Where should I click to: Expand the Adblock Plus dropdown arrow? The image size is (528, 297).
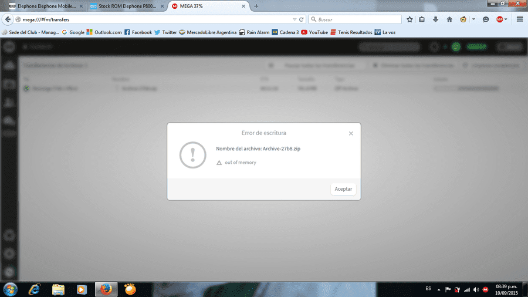pos(506,19)
